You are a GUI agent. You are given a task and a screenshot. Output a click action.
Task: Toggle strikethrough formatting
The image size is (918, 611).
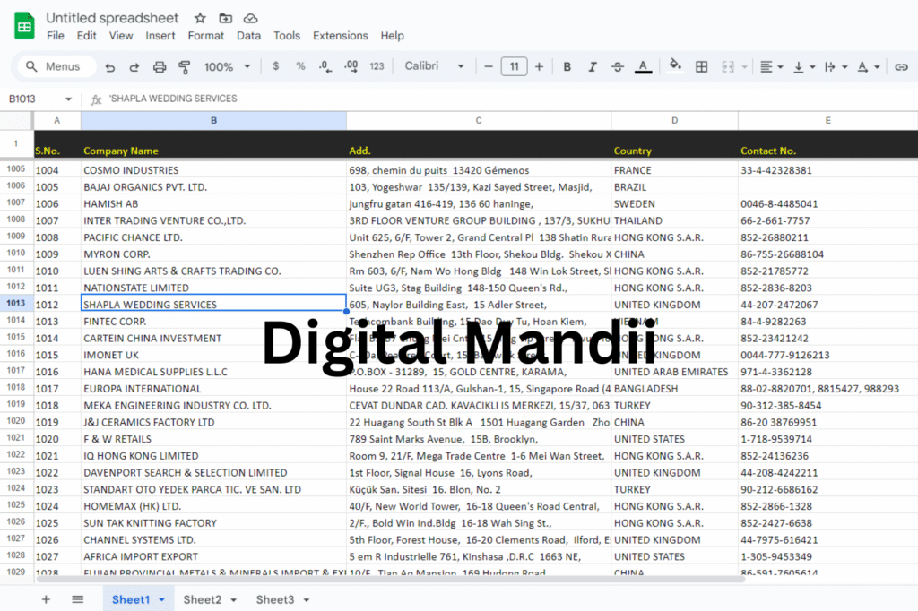coord(617,67)
